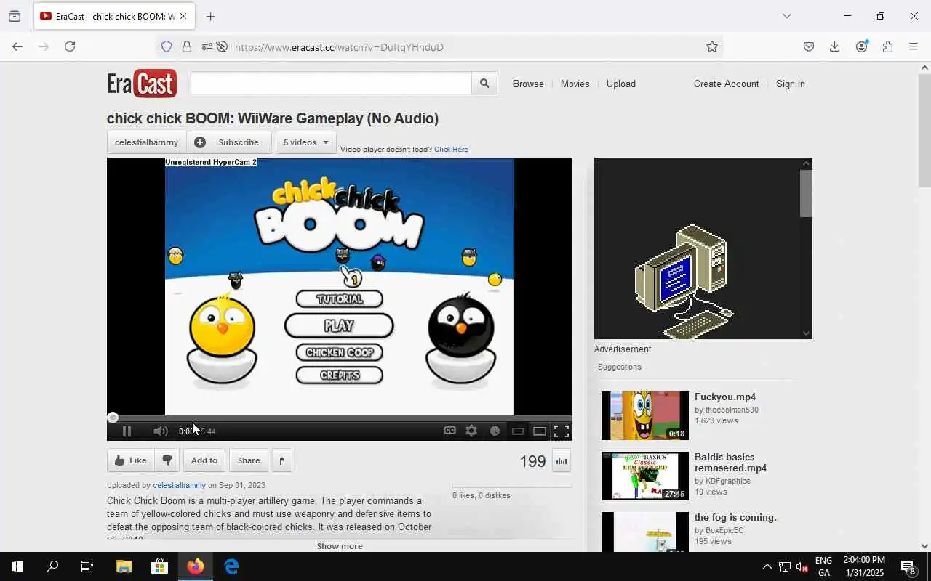Open Fuckyou.mp4 suggested video thumbnail

tap(644, 415)
